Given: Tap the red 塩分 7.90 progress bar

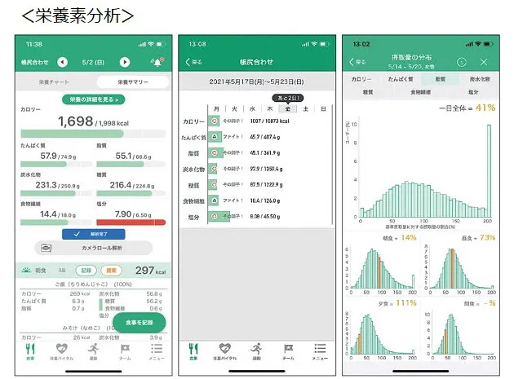Looking at the screenshot, I should click(131, 223).
